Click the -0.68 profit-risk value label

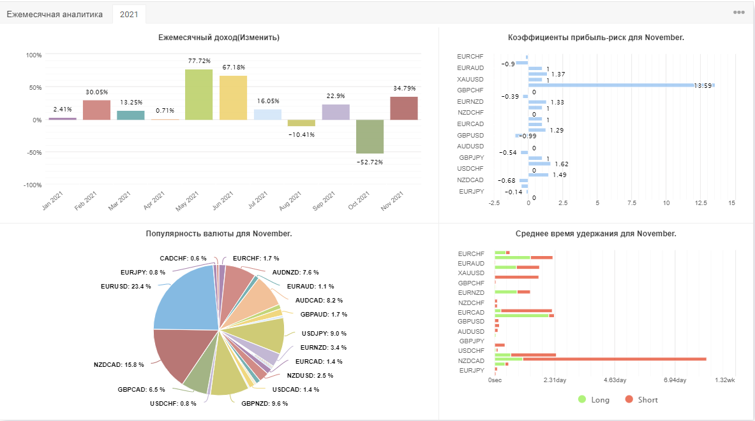[507, 181]
